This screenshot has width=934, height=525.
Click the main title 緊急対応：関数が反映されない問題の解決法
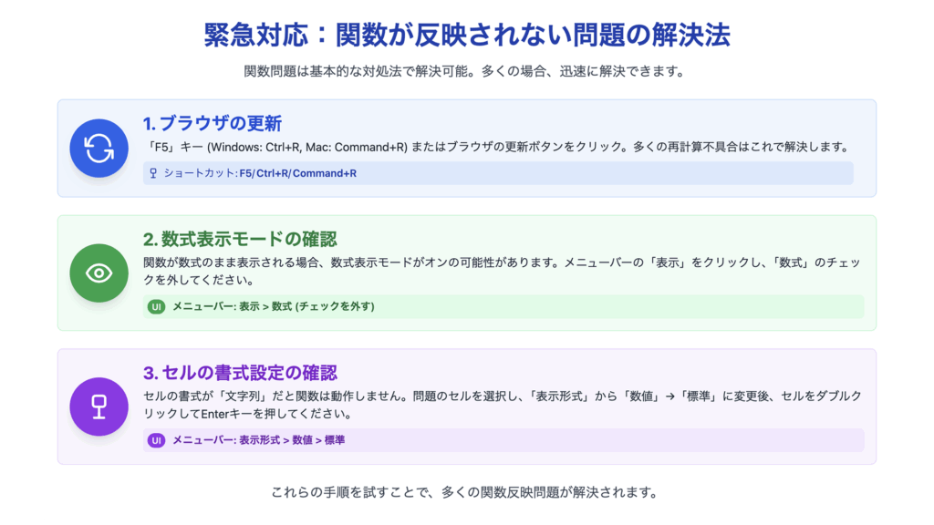point(467,35)
